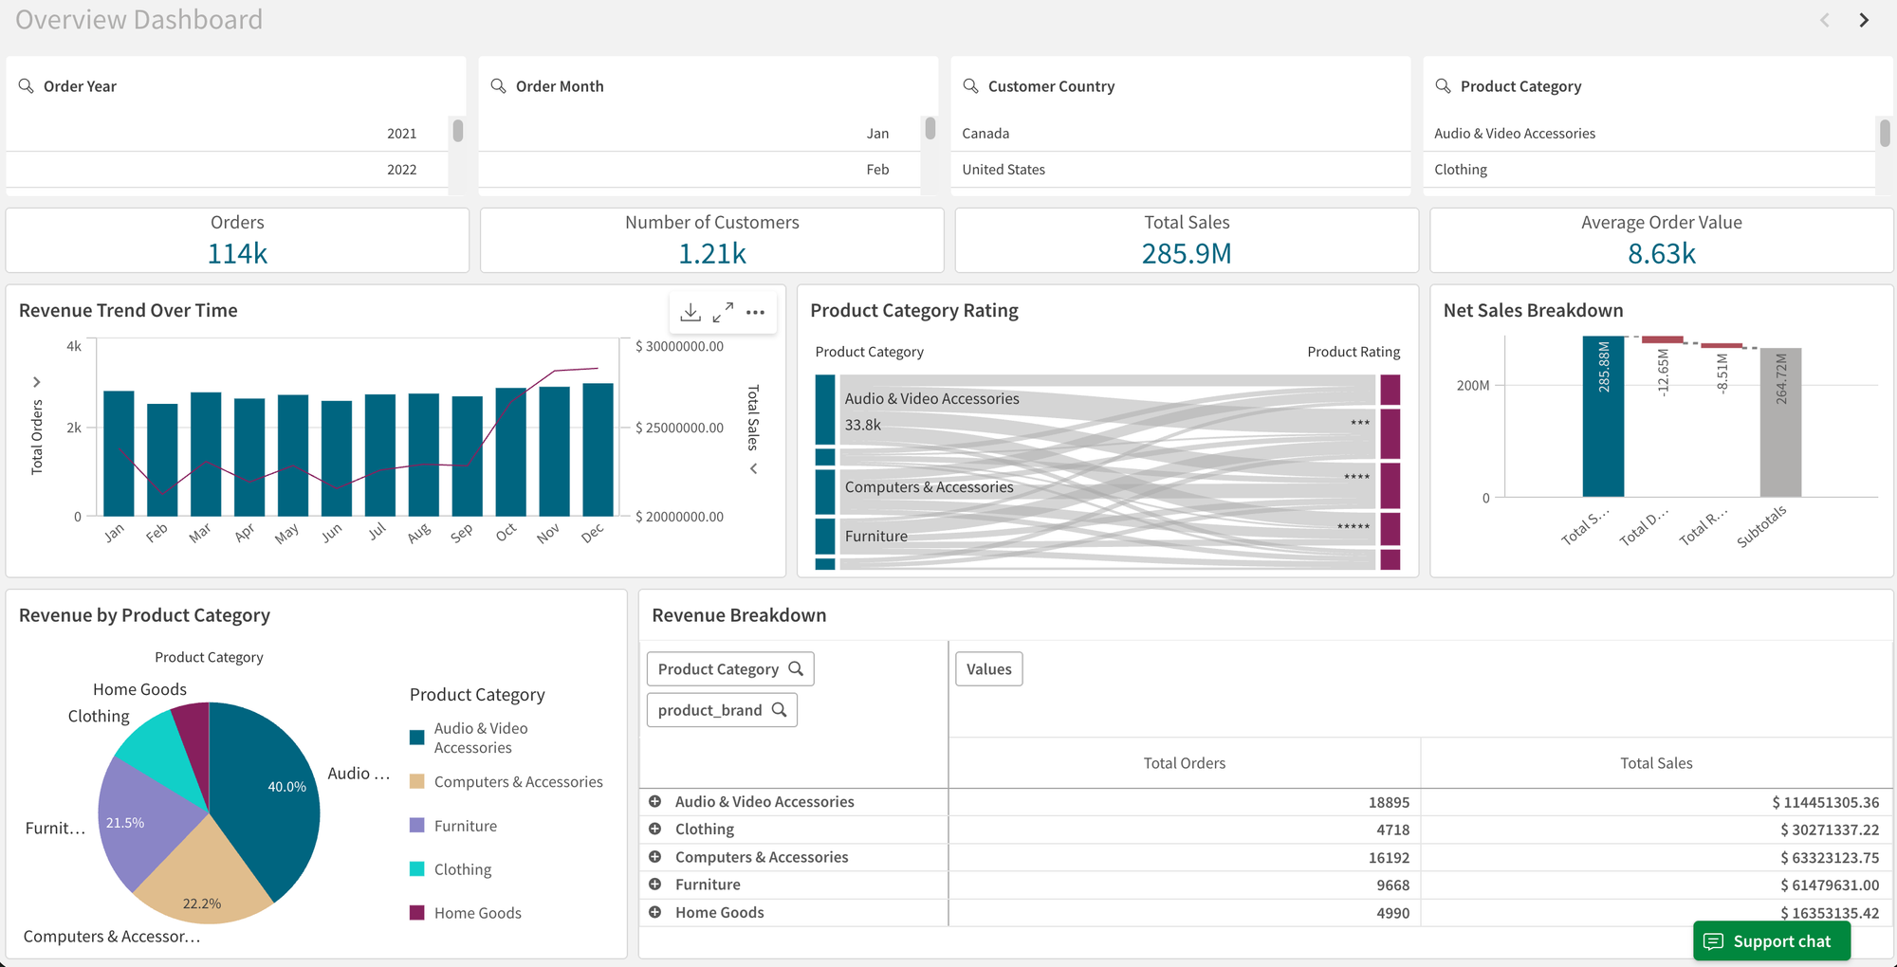Select Jan in the Order Month filter
1897x967 pixels.
coord(877,133)
